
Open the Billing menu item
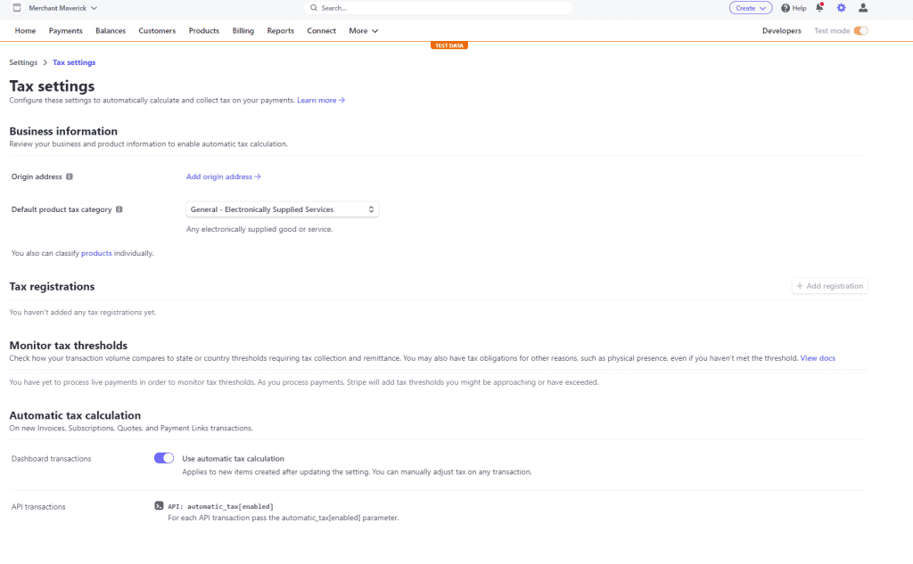243,31
